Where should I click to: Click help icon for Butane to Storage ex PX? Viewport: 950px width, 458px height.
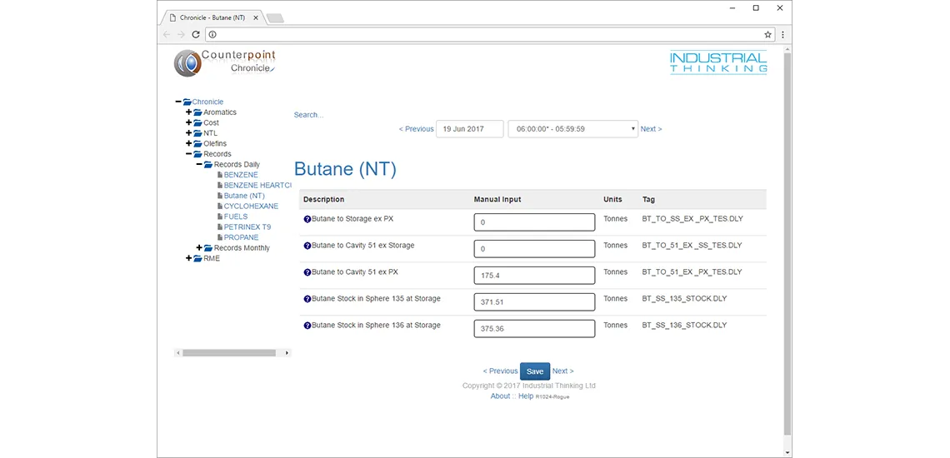[x=307, y=219]
